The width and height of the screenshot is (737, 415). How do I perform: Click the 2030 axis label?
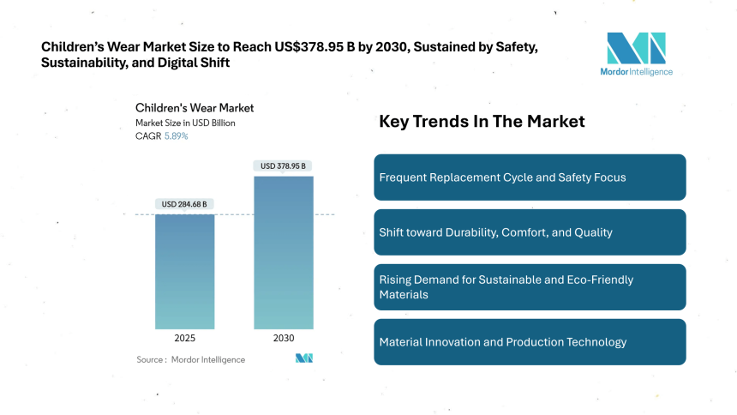tap(283, 339)
